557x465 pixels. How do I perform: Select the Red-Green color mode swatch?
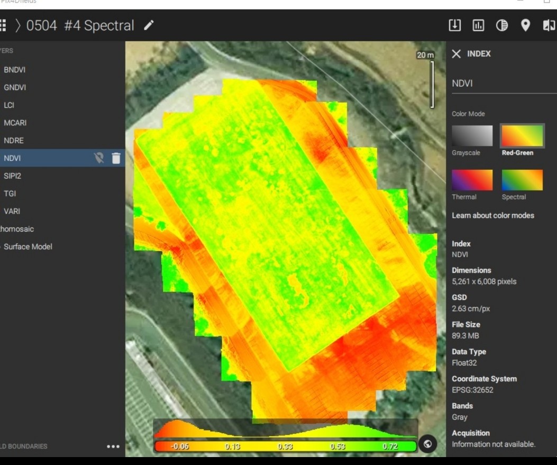(x=522, y=135)
